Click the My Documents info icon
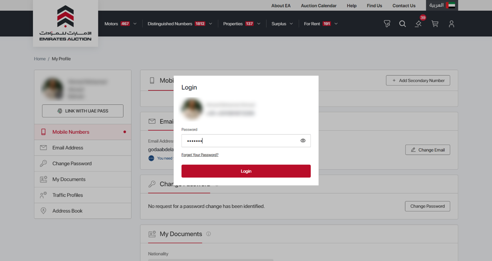The width and height of the screenshot is (492, 261). (x=208, y=234)
